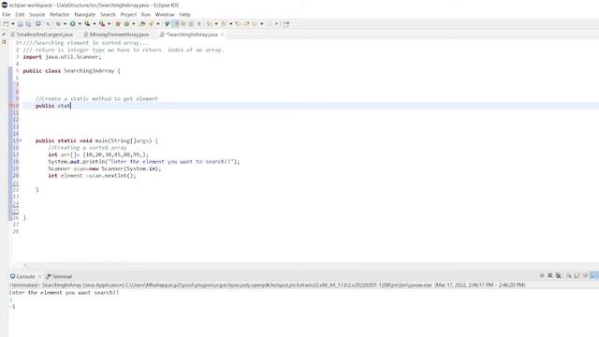Click the Back navigation arrow icon
599x337 pixels.
(255, 23)
